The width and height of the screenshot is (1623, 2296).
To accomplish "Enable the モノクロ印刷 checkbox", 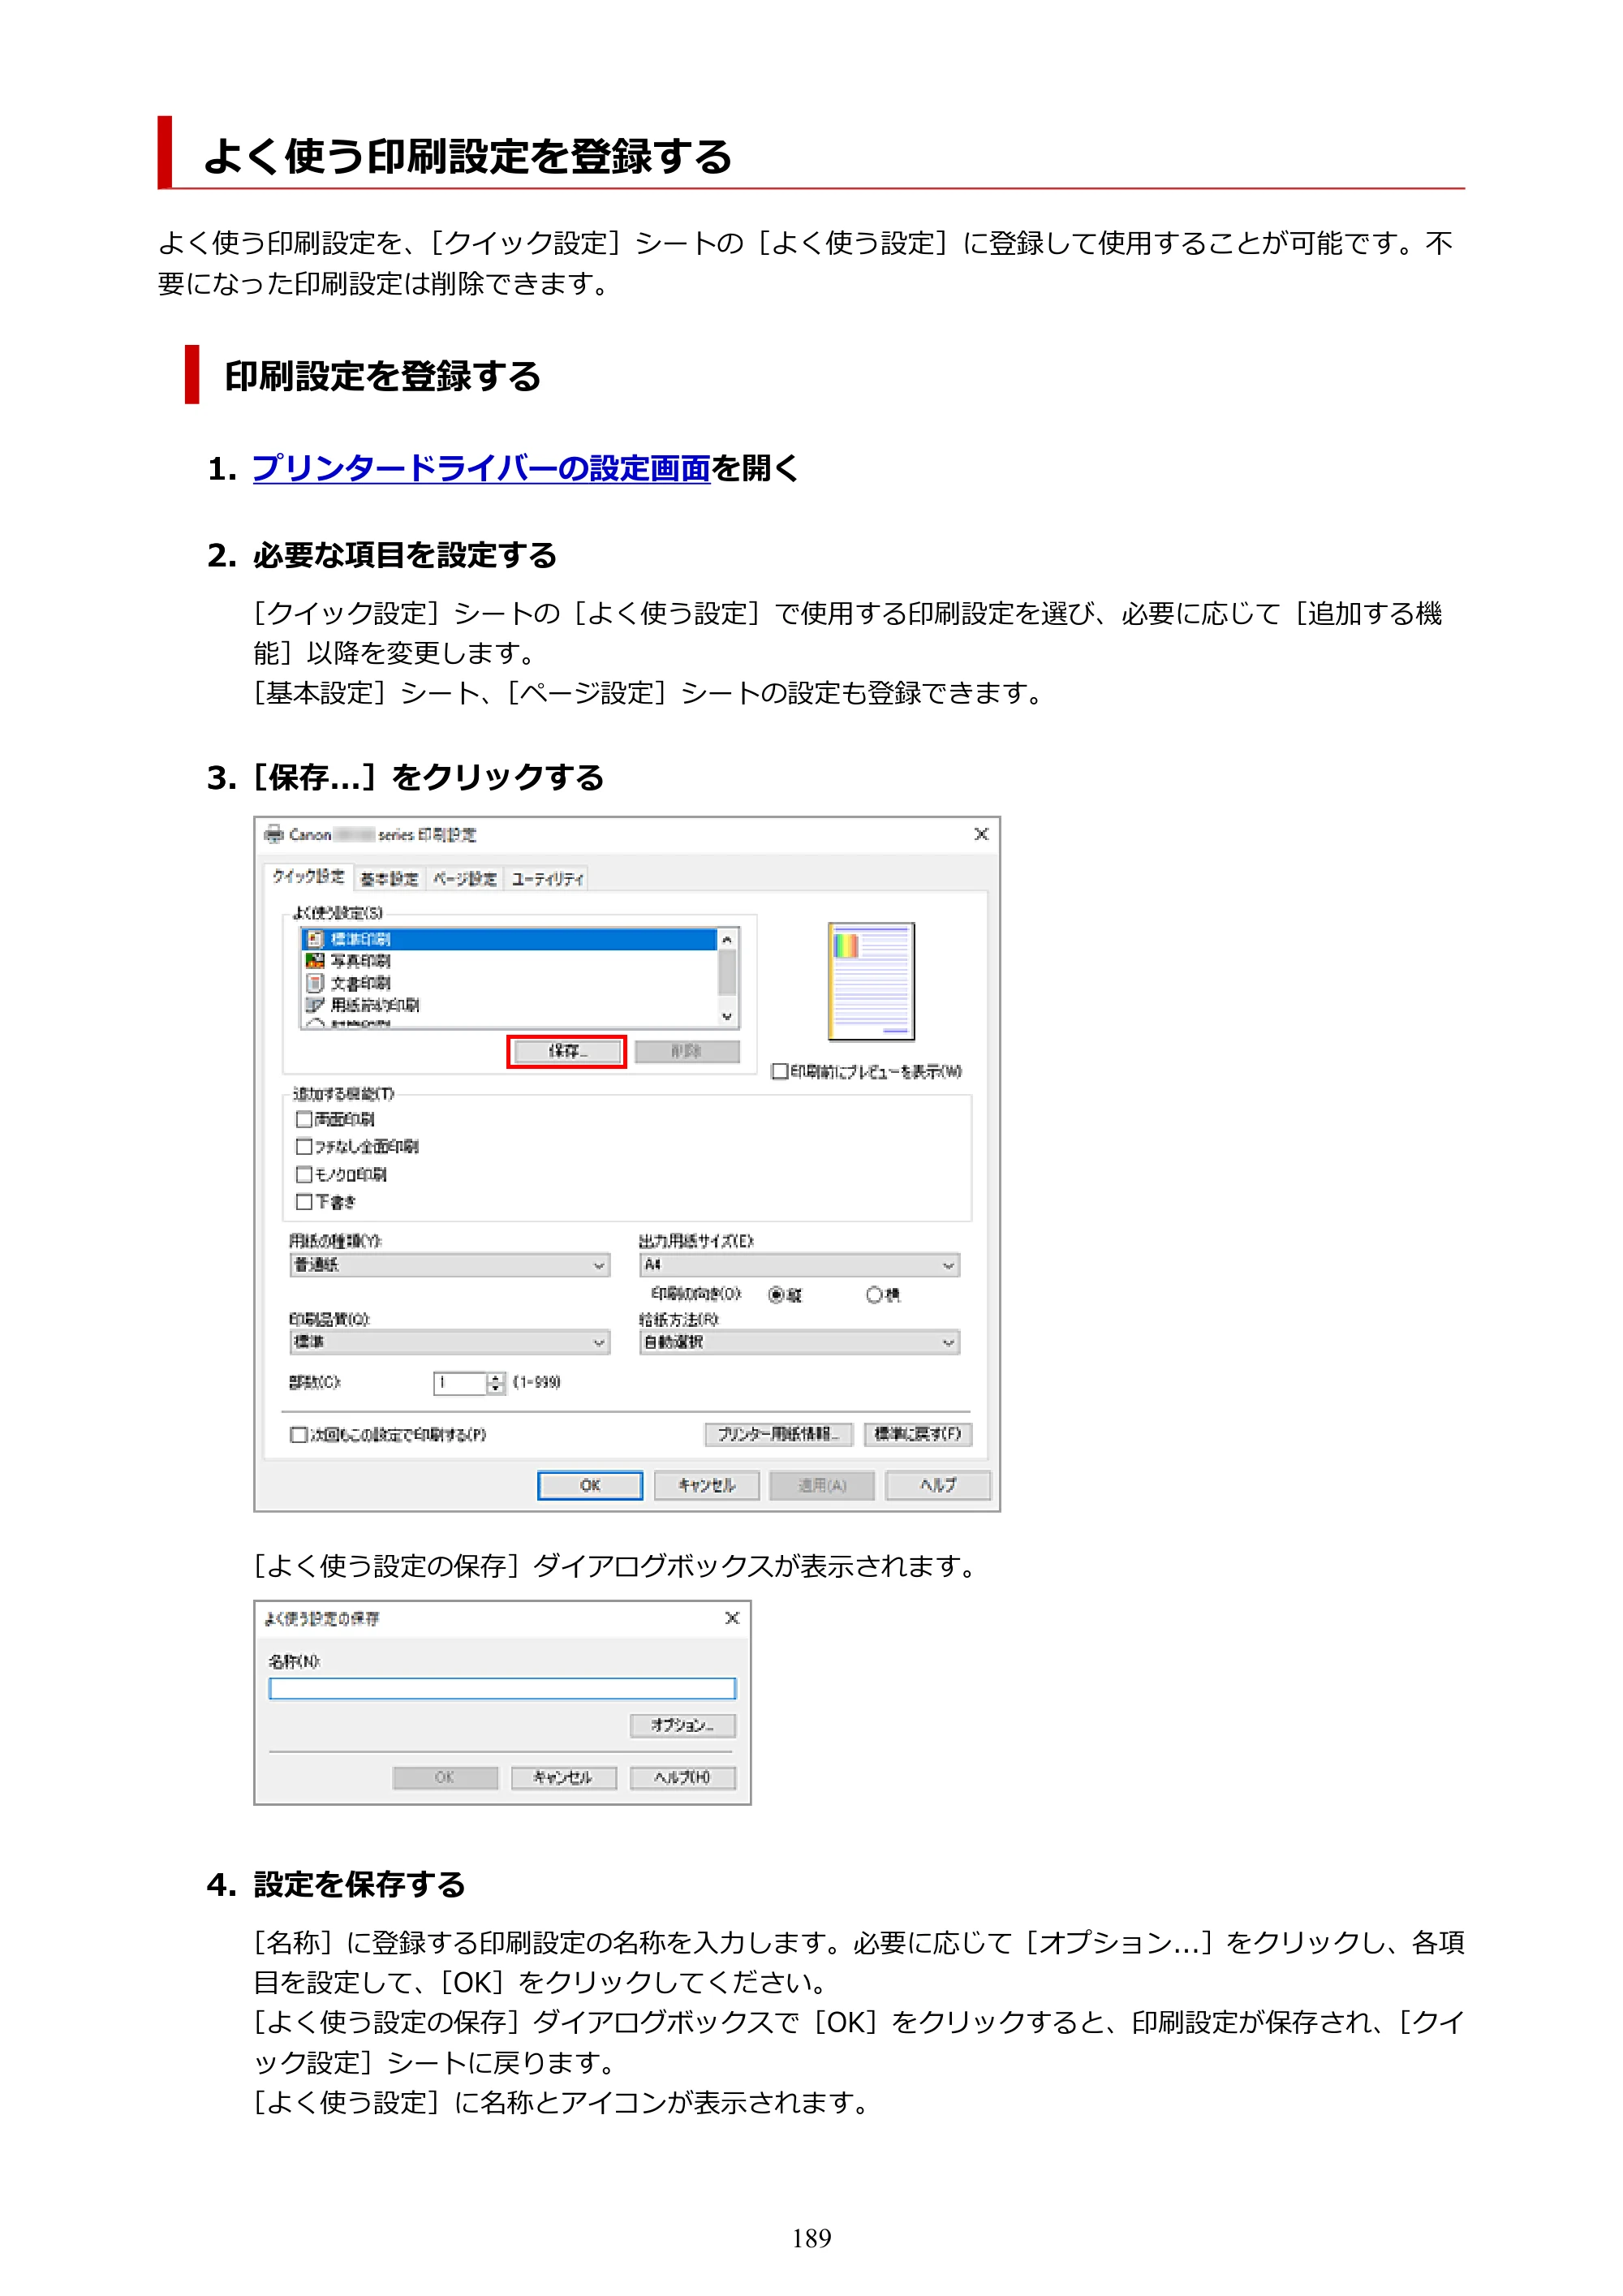I will (303, 1175).
